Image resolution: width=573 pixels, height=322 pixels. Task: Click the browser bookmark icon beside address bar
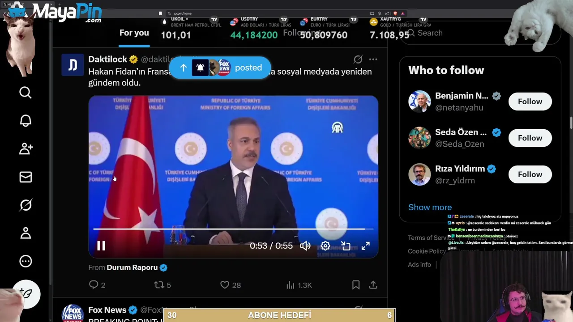[160, 13]
